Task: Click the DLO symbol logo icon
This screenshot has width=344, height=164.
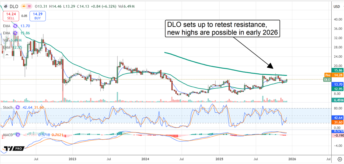Action: [6, 7]
